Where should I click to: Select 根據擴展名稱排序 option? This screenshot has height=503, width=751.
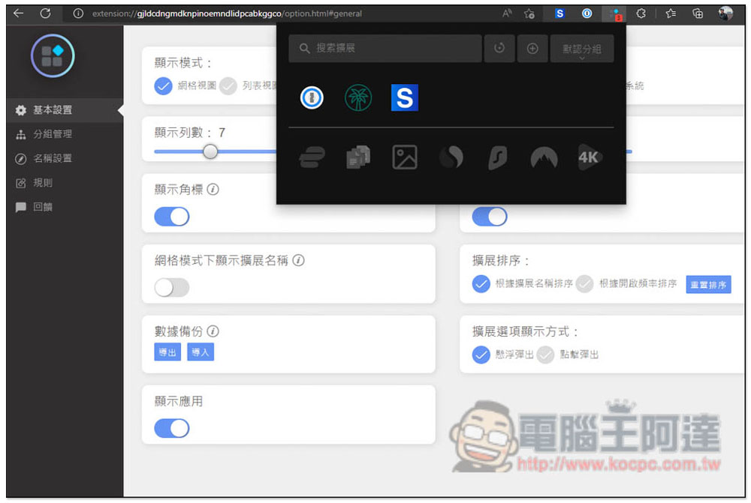(x=481, y=284)
